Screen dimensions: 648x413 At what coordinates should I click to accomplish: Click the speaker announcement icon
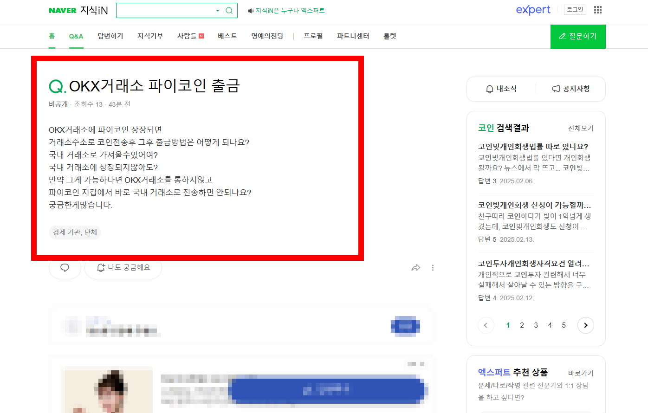pos(251,11)
